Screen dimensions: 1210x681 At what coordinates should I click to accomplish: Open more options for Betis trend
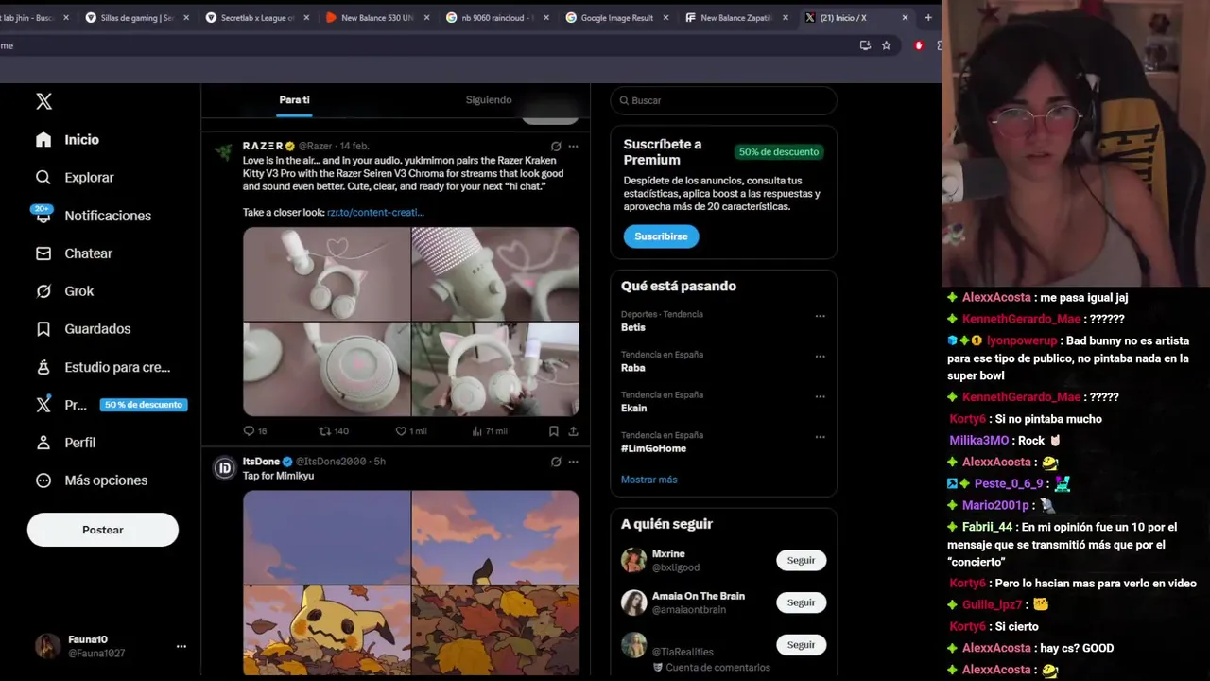pos(820,316)
